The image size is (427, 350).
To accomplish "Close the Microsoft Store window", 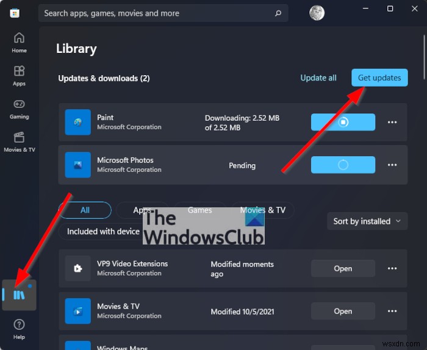I will pyautogui.click(x=414, y=9).
